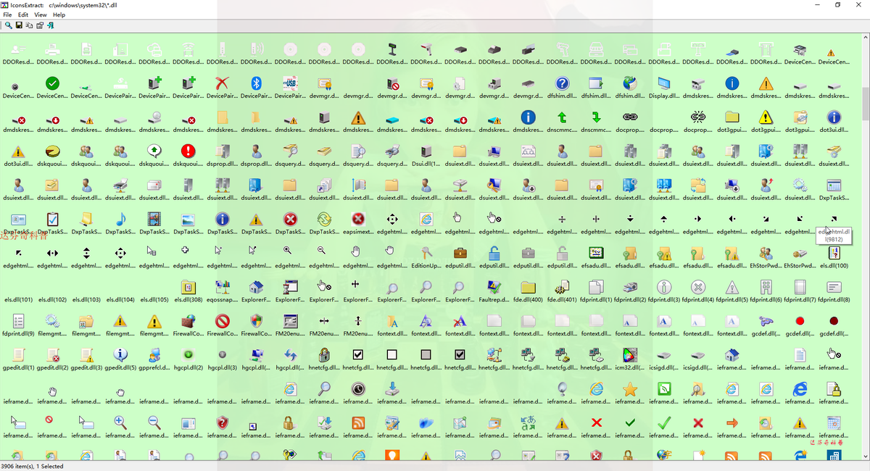Click the Copy Selected Icon toolbar button
Viewport: 870px width, 471px height.
point(29,25)
